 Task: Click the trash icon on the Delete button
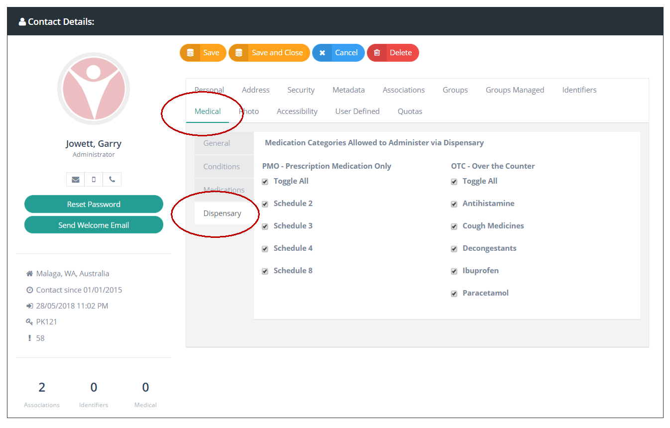point(377,53)
